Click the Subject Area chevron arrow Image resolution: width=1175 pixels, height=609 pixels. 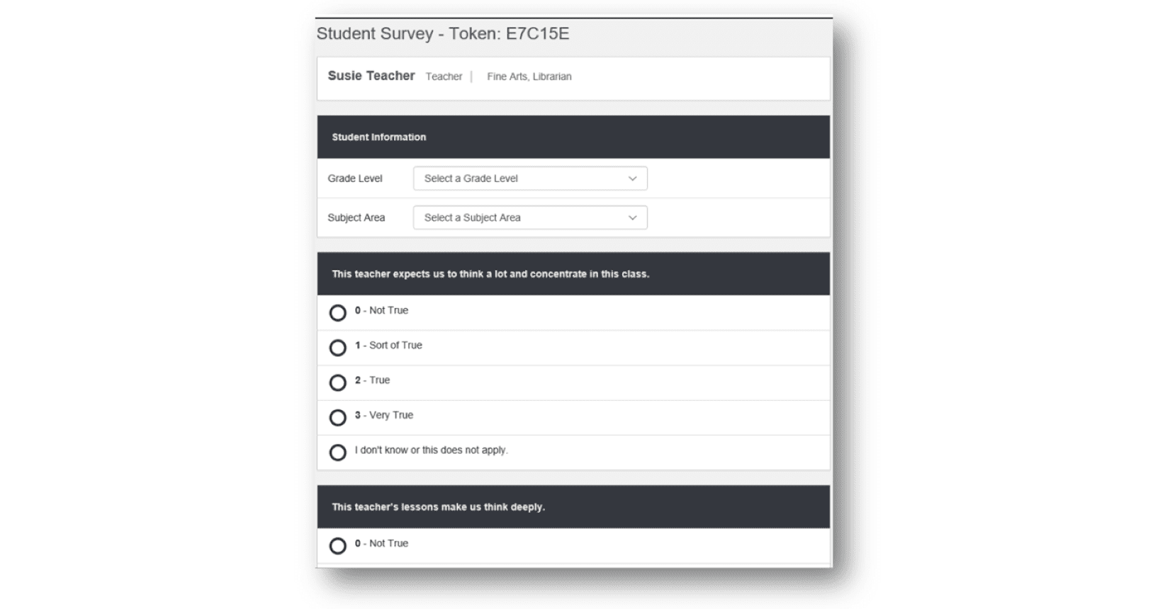pyautogui.click(x=632, y=217)
